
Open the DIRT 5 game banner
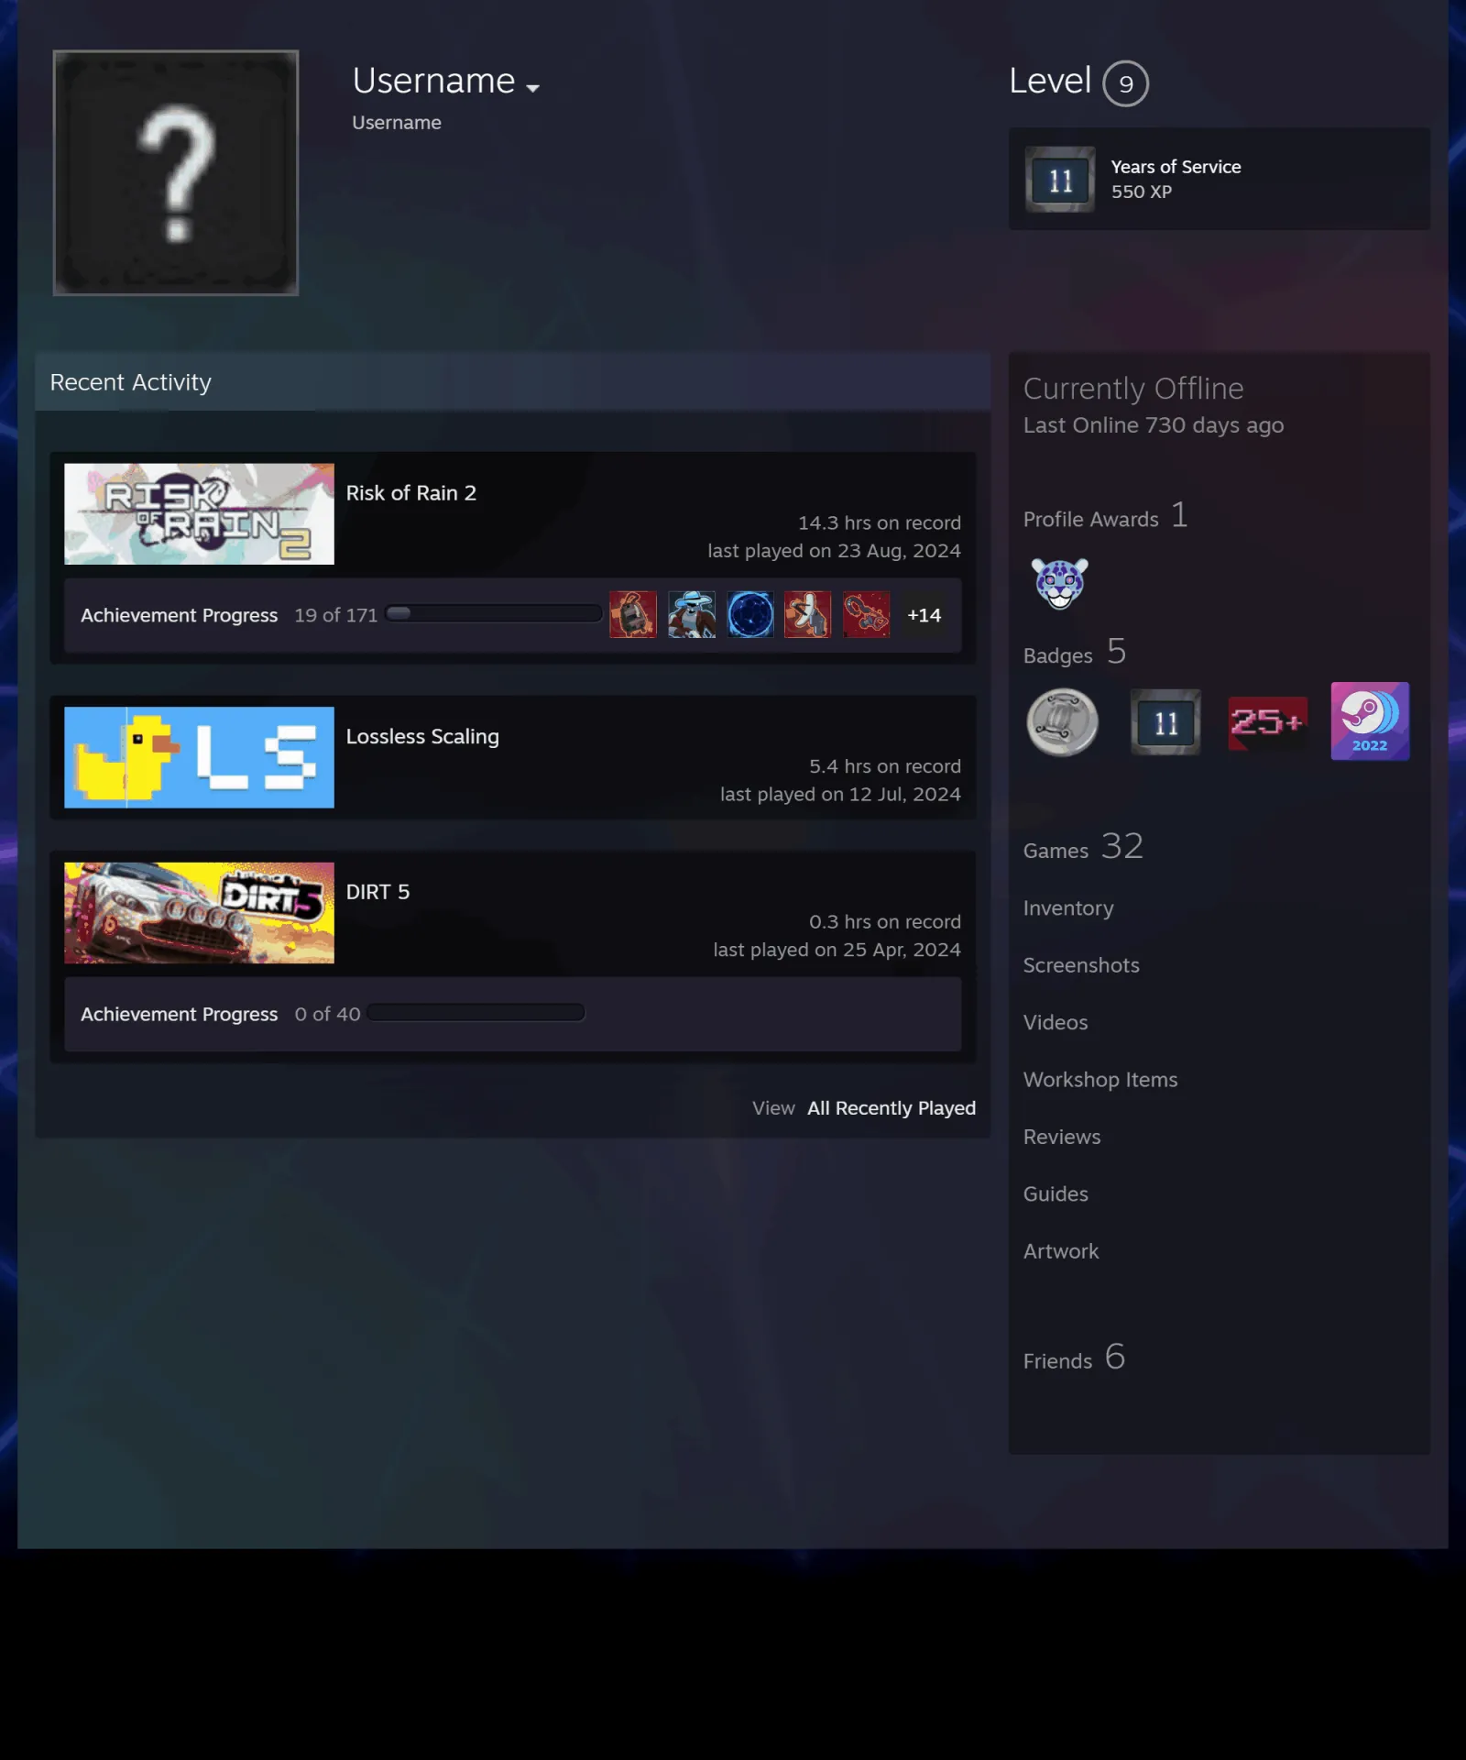(199, 913)
